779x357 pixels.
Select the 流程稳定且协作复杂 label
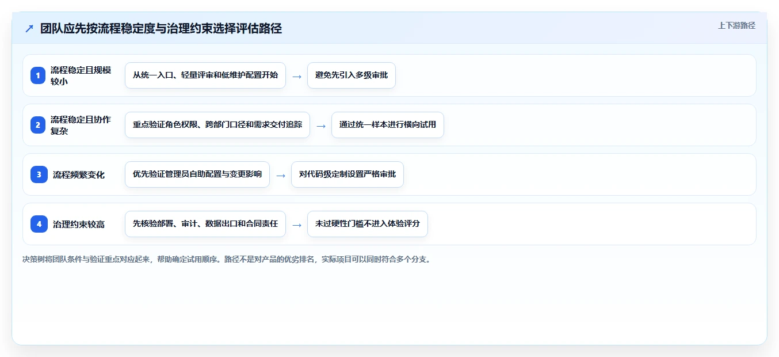[x=81, y=125]
